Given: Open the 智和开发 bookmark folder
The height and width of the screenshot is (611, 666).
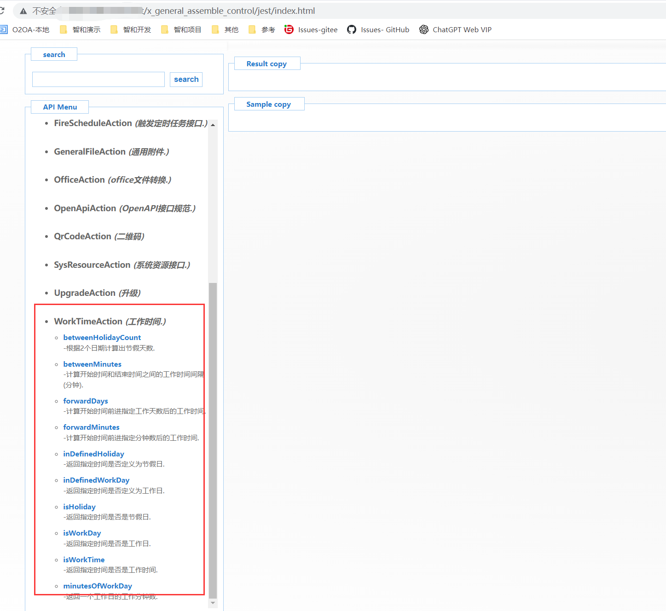Looking at the screenshot, I should [x=131, y=30].
